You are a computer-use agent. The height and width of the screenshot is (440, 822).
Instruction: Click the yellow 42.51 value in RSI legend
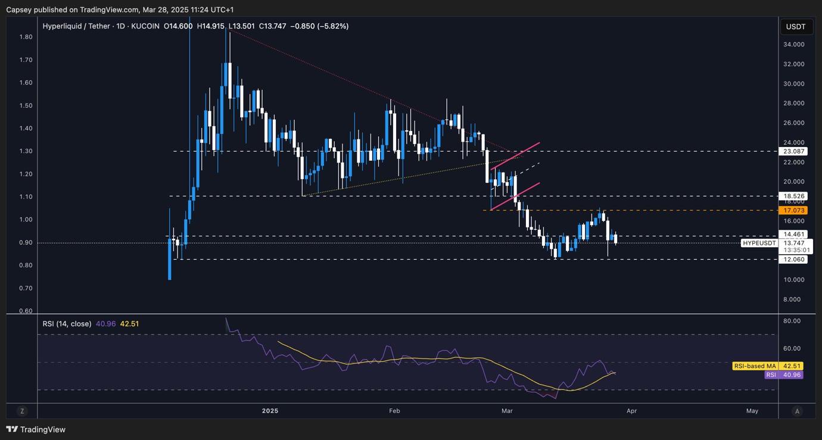click(129, 324)
